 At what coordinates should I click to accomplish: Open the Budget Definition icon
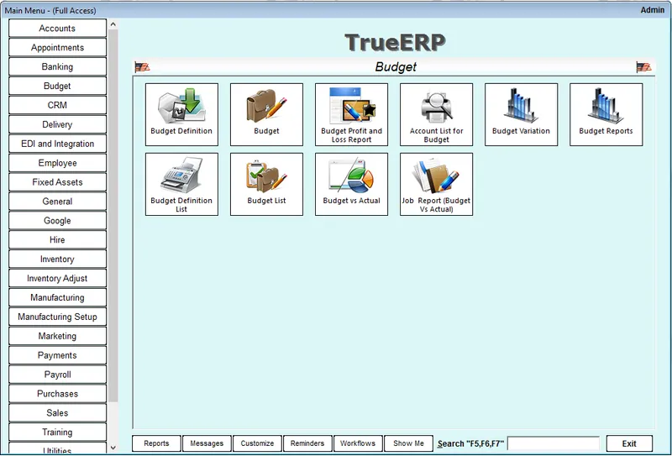tap(181, 114)
